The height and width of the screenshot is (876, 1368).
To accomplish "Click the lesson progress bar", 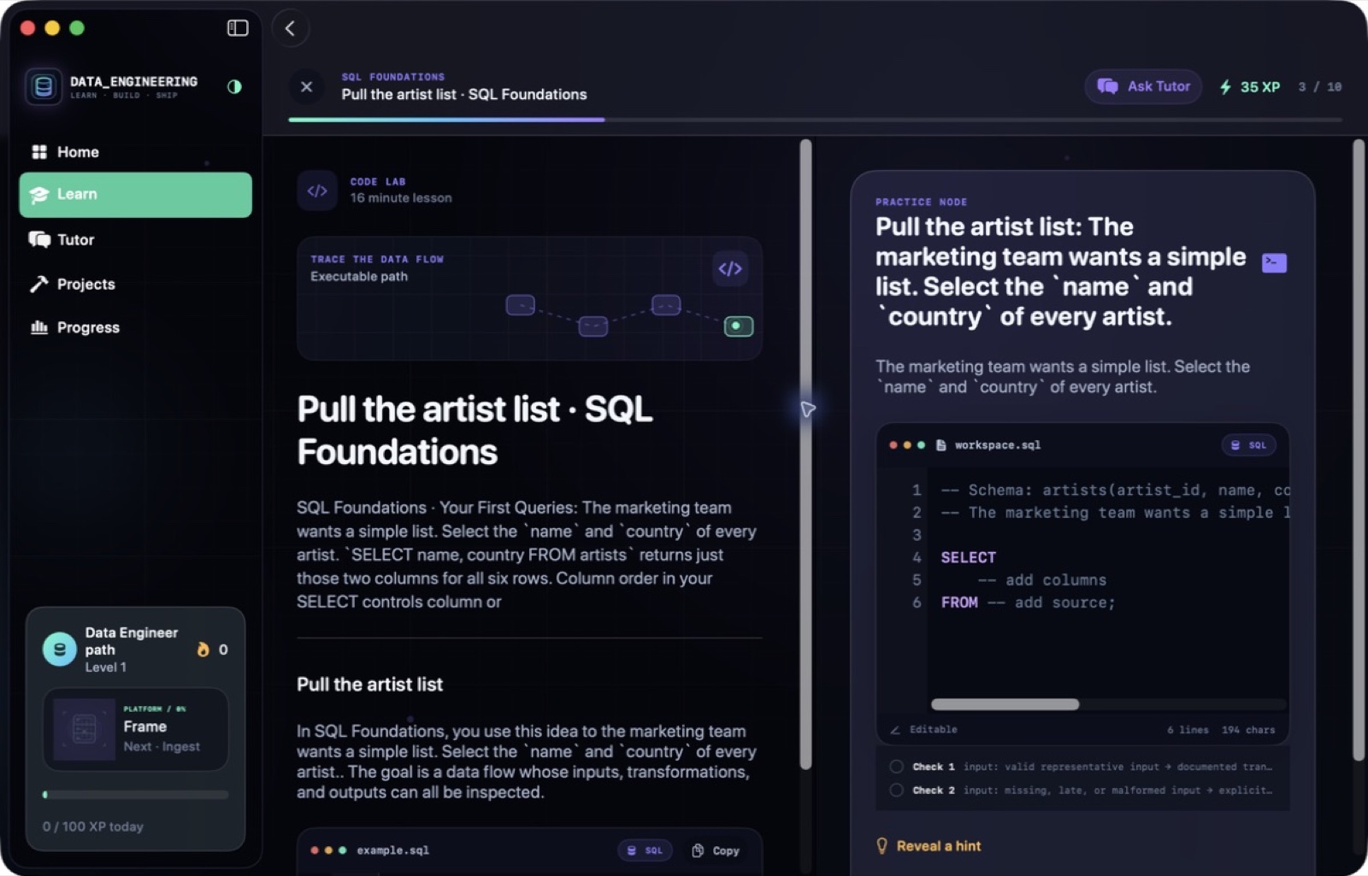I will 815,120.
